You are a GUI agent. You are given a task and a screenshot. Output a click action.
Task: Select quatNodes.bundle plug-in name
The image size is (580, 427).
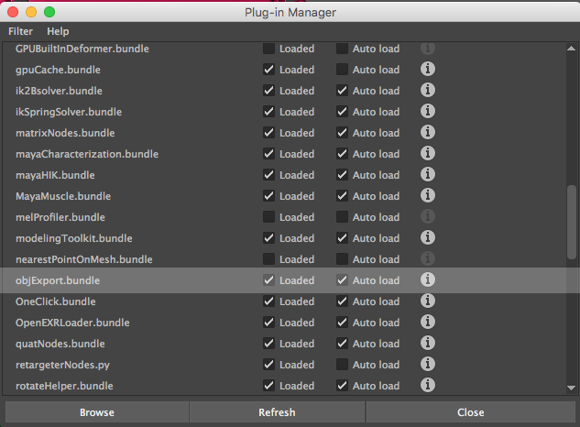(60, 344)
